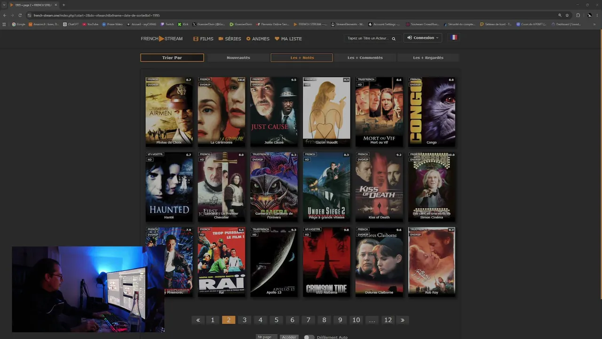Reload the page with the refresh icon

point(20,15)
